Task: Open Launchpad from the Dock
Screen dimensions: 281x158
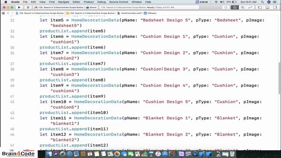Action: [x=62, y=154]
